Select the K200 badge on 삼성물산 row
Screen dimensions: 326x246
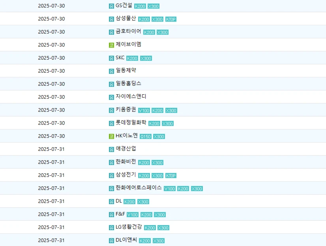point(144,19)
